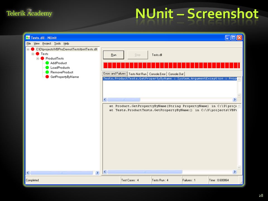Click red status circle beside Tests.dll path
Image resolution: width=268 pixels, height=201 pixels.
point(33,49)
